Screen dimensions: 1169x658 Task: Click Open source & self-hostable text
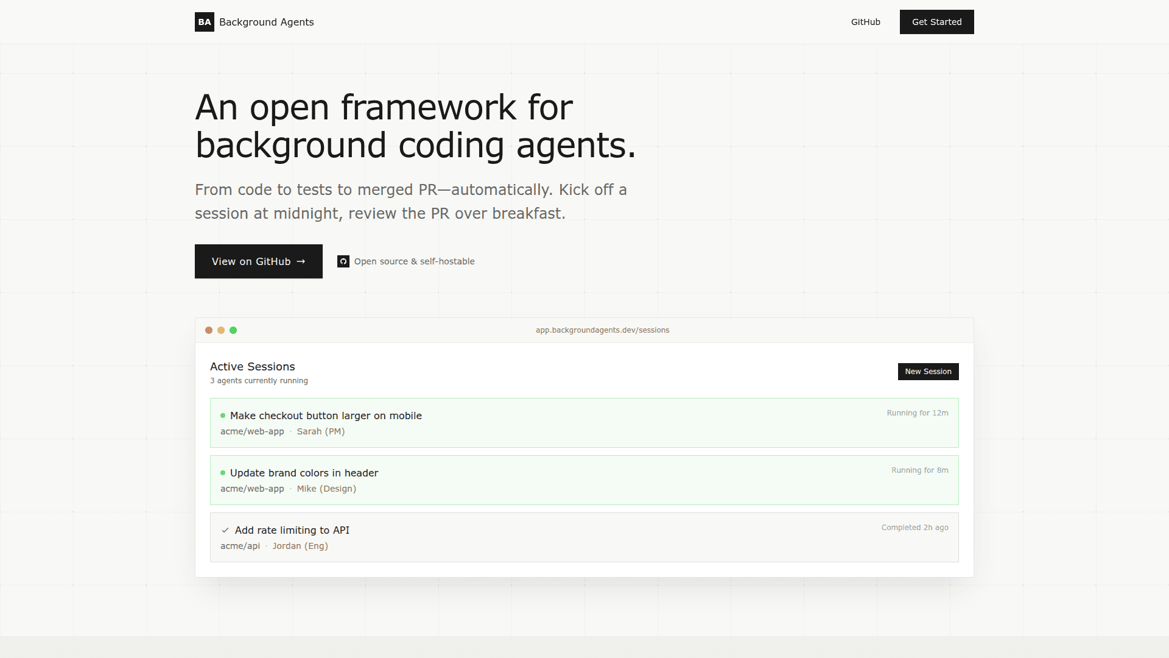click(x=414, y=261)
